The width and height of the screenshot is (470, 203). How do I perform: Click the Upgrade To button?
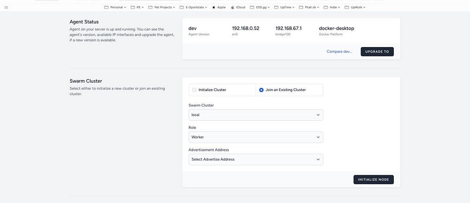tap(377, 52)
